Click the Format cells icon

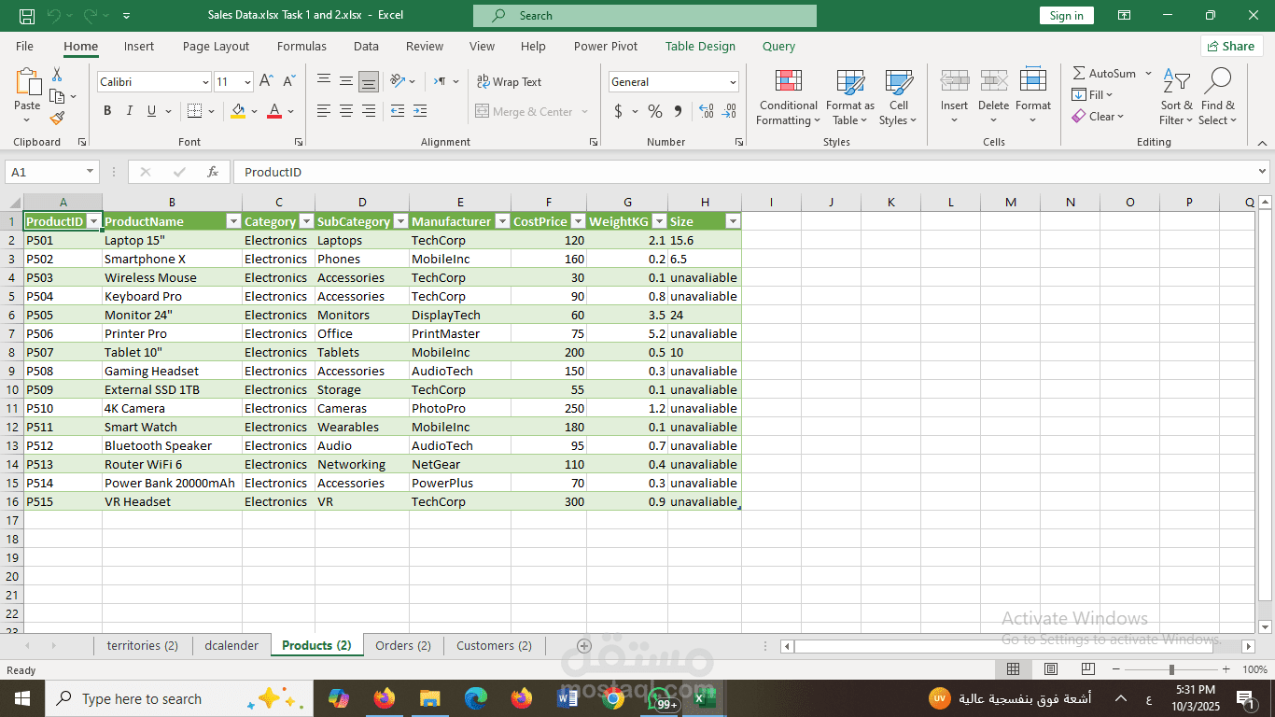[1033, 82]
